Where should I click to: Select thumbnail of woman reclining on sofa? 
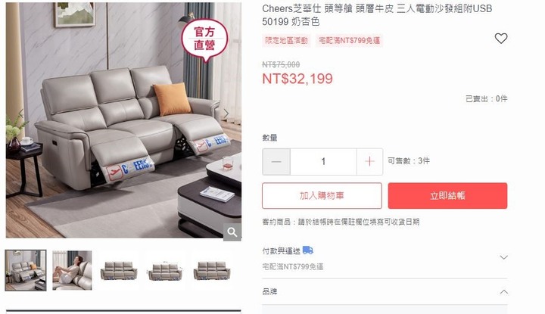pos(73,270)
